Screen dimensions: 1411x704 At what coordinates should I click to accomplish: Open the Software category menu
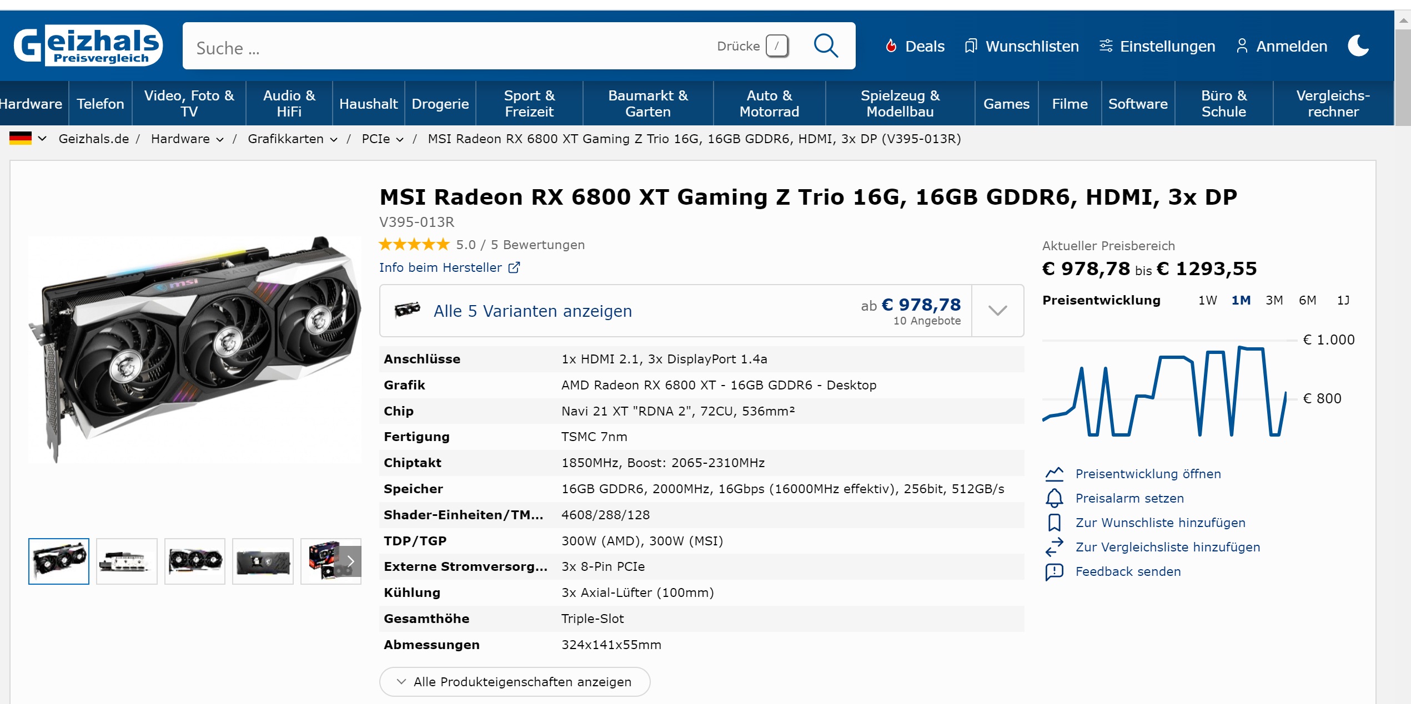click(1137, 104)
